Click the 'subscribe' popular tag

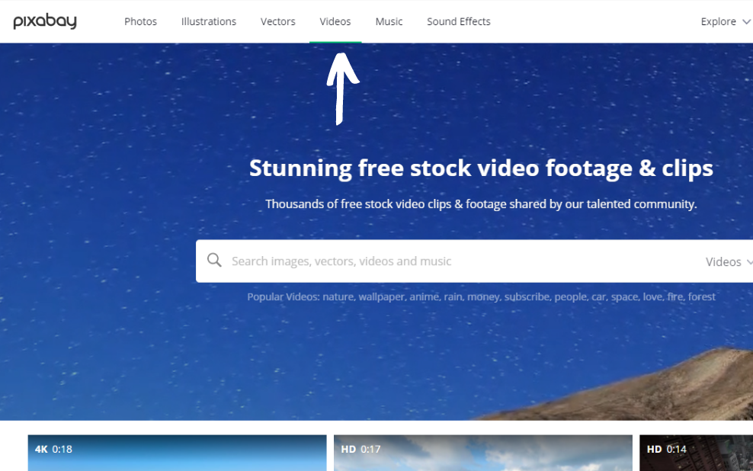[x=527, y=296]
